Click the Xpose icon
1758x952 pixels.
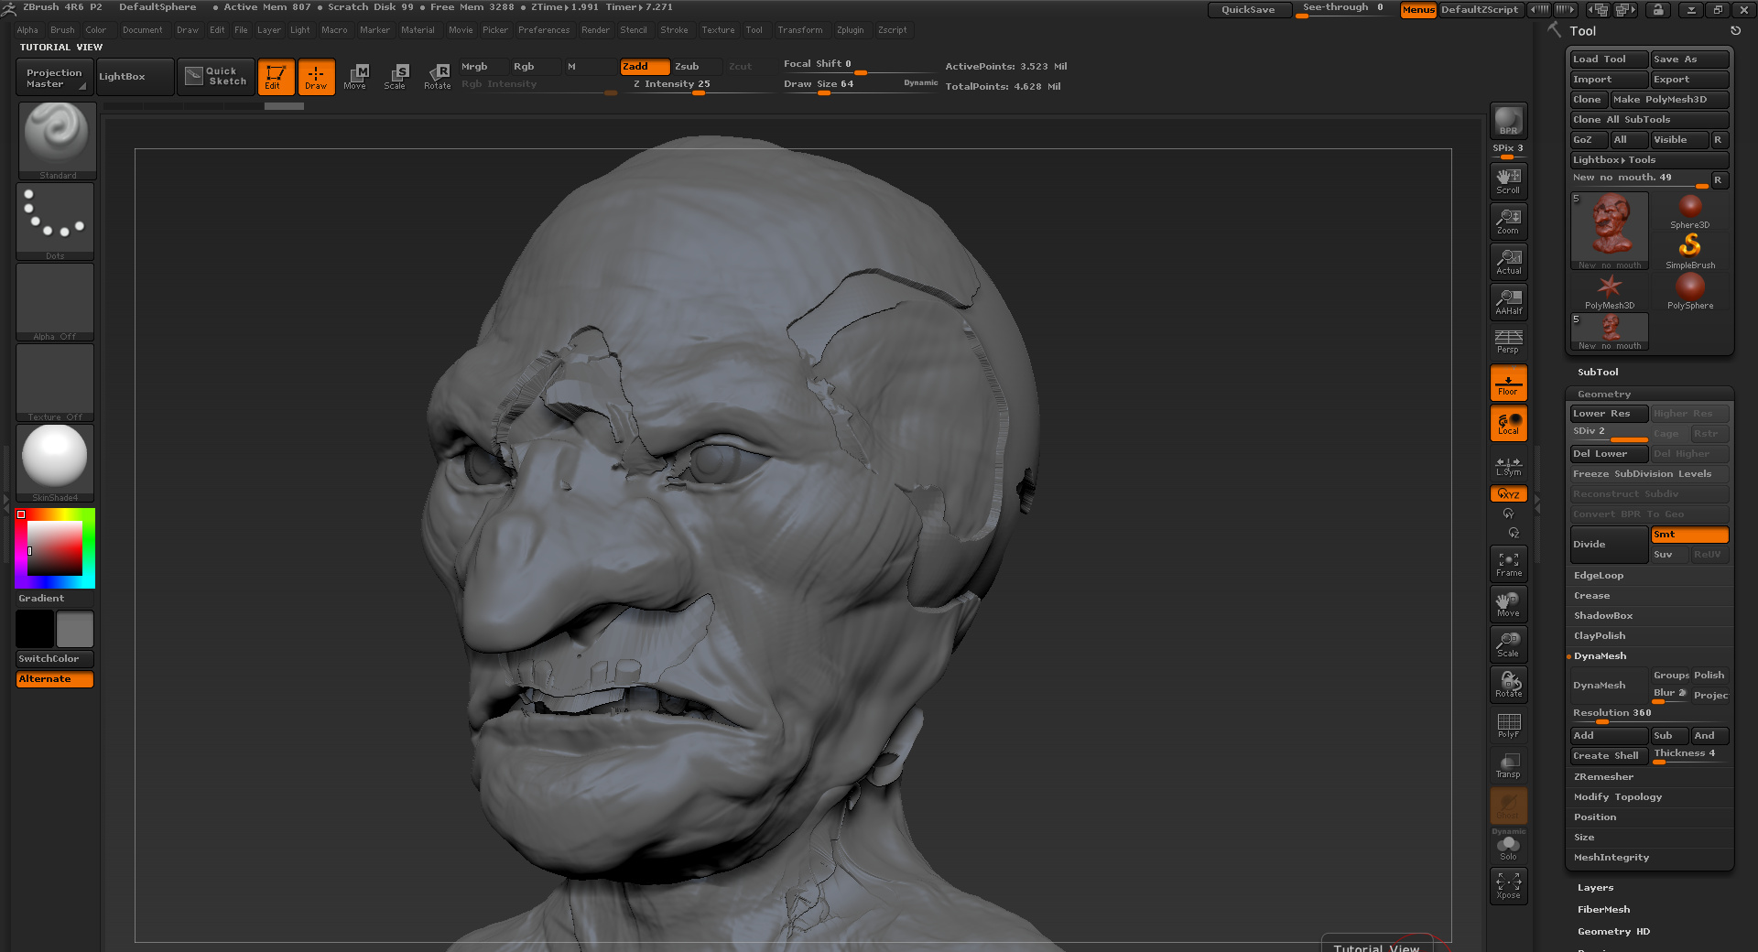pos(1508,886)
